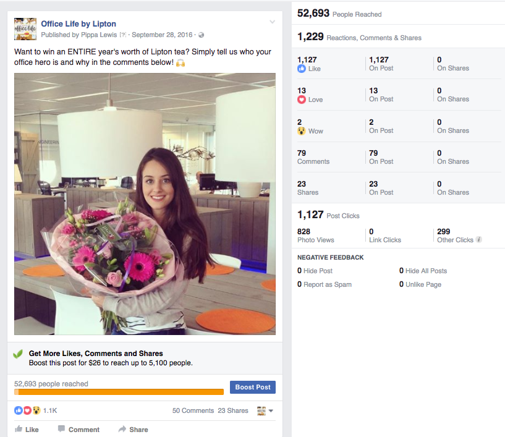Click the 23 Shares statistic in panel
The height and width of the screenshot is (437, 505).
[308, 188]
